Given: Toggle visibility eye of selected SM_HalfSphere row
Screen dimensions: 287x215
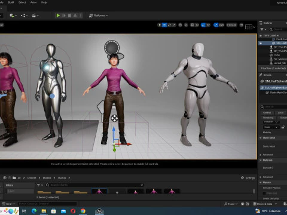Looking at the screenshot, I should pos(261,43).
